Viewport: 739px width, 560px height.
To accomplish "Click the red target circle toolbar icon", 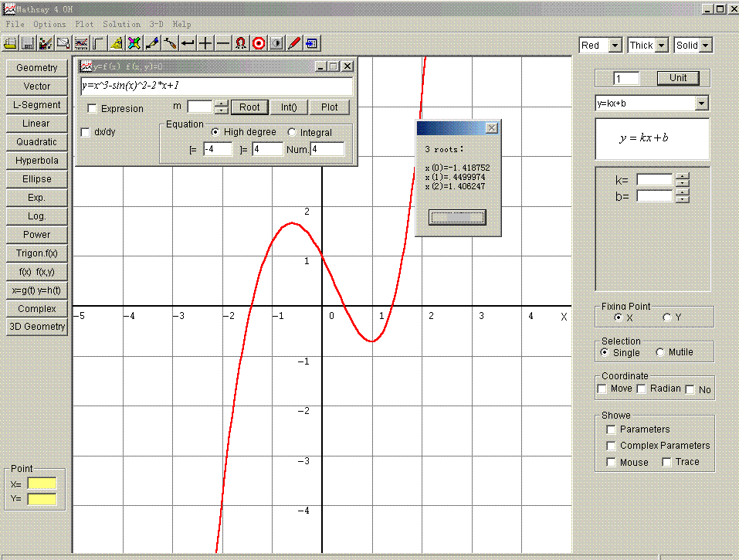I will pos(259,43).
